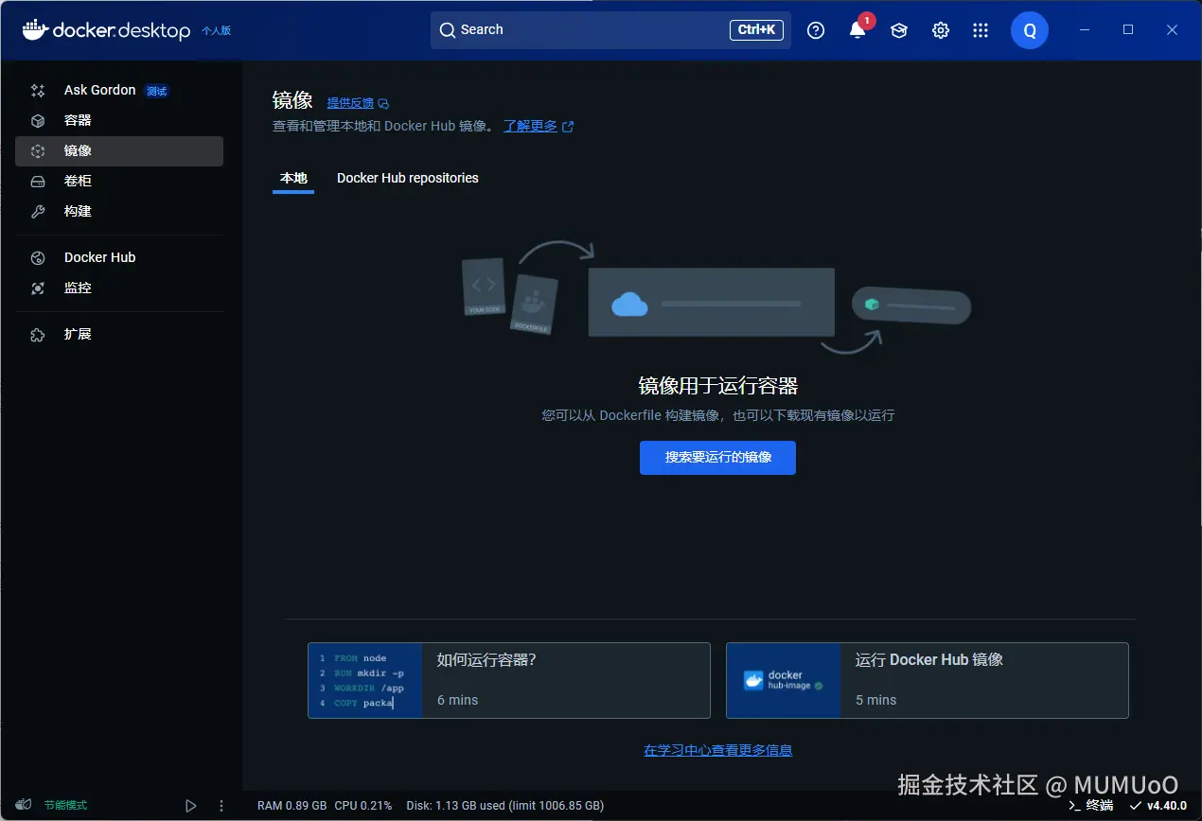The height and width of the screenshot is (821, 1202).
Task: Open the three-dot menu in the status bar
Action: pos(221,806)
